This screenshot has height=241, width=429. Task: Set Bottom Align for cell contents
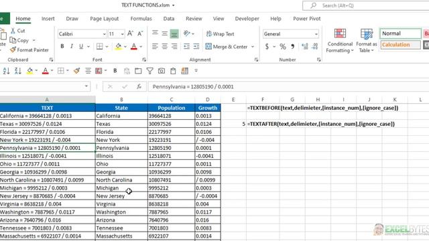pyautogui.click(x=174, y=33)
